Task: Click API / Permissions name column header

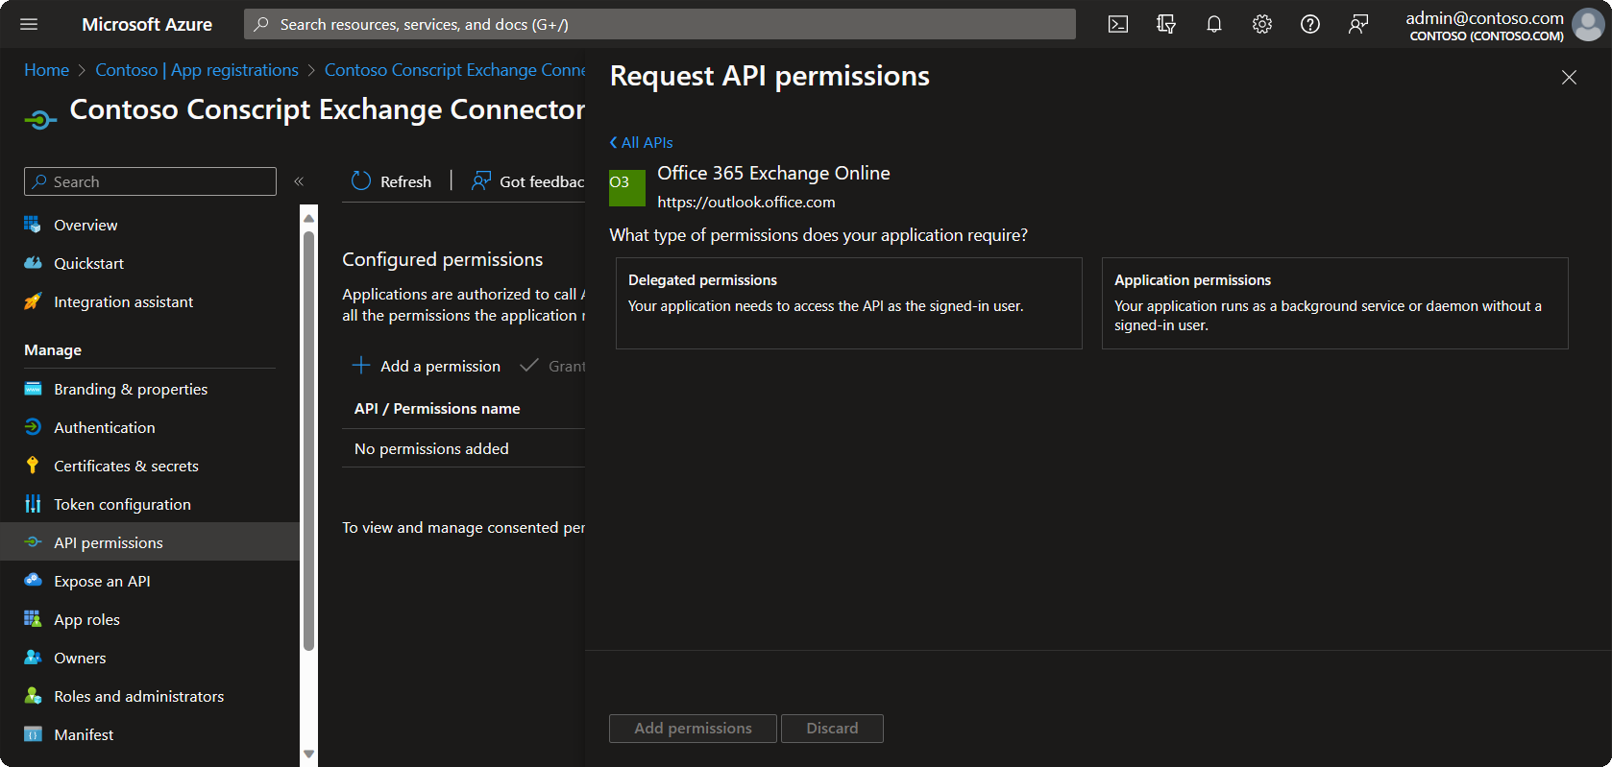Action: pos(437,409)
